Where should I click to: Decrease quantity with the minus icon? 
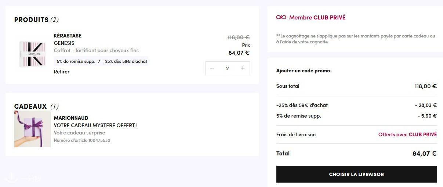pos(212,68)
